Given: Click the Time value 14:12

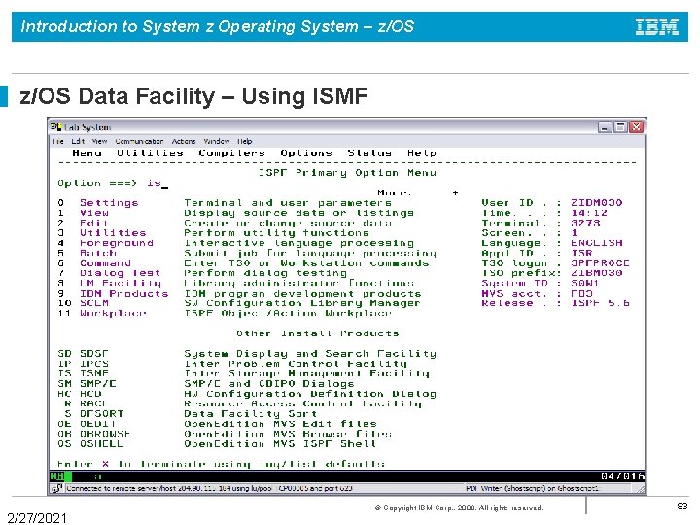Looking at the screenshot, I should pyautogui.click(x=589, y=213).
